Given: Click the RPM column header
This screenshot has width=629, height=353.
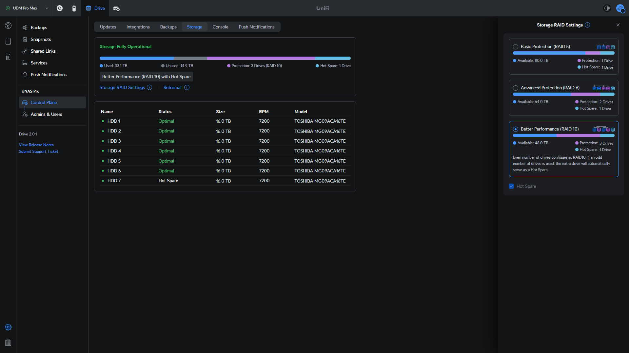Looking at the screenshot, I should pos(264,112).
